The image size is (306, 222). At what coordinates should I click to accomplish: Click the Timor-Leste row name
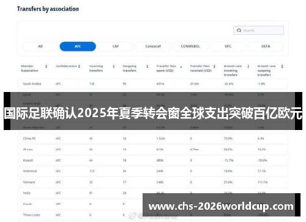(32, 215)
